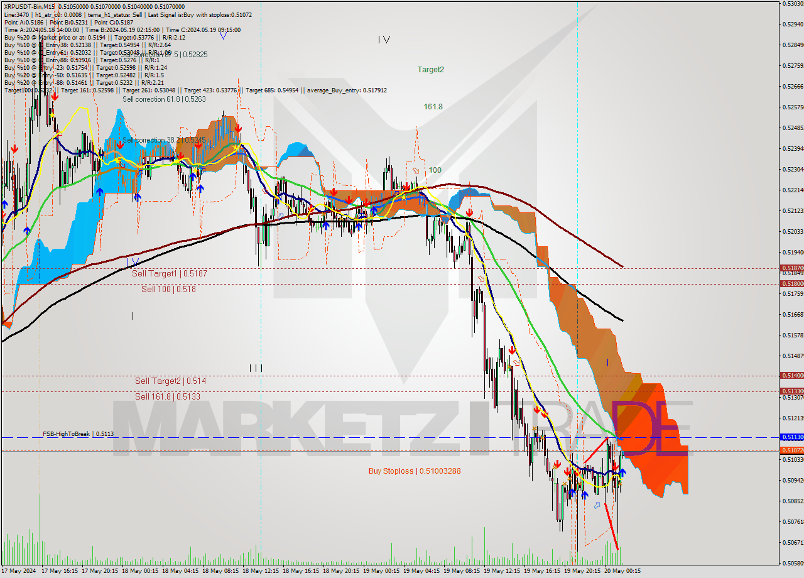Click the 0.51870 red price tag on axis
The width and height of the screenshot is (804, 578).
(x=791, y=268)
